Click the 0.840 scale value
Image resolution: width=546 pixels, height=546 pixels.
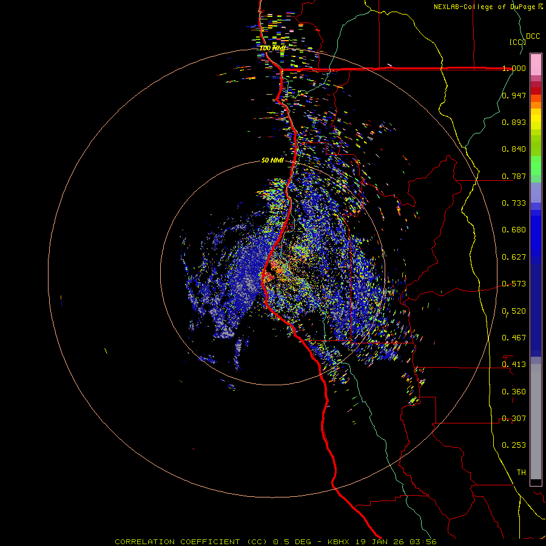(x=514, y=149)
